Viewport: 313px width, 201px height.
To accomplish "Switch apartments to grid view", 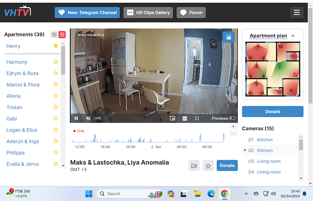I will [54, 35].
